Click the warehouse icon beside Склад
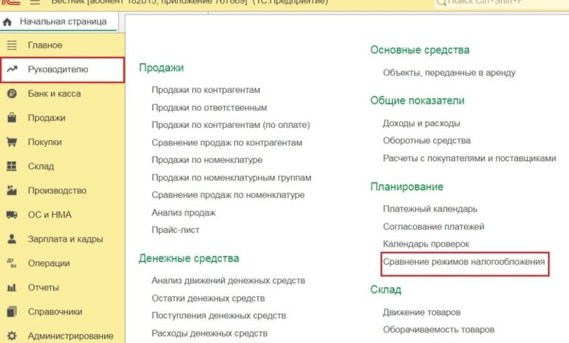This screenshot has height=343, width=569. pos(12,166)
